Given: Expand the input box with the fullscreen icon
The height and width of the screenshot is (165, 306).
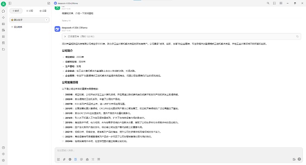Looking at the screenshot, I should click(x=93, y=159).
